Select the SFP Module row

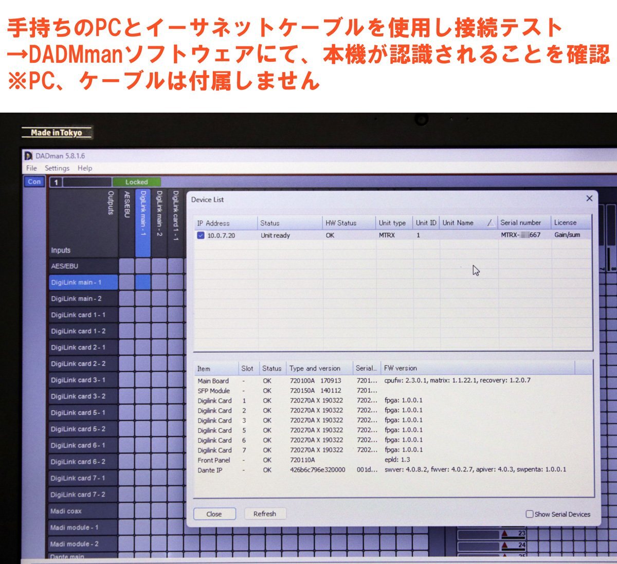[x=393, y=391]
